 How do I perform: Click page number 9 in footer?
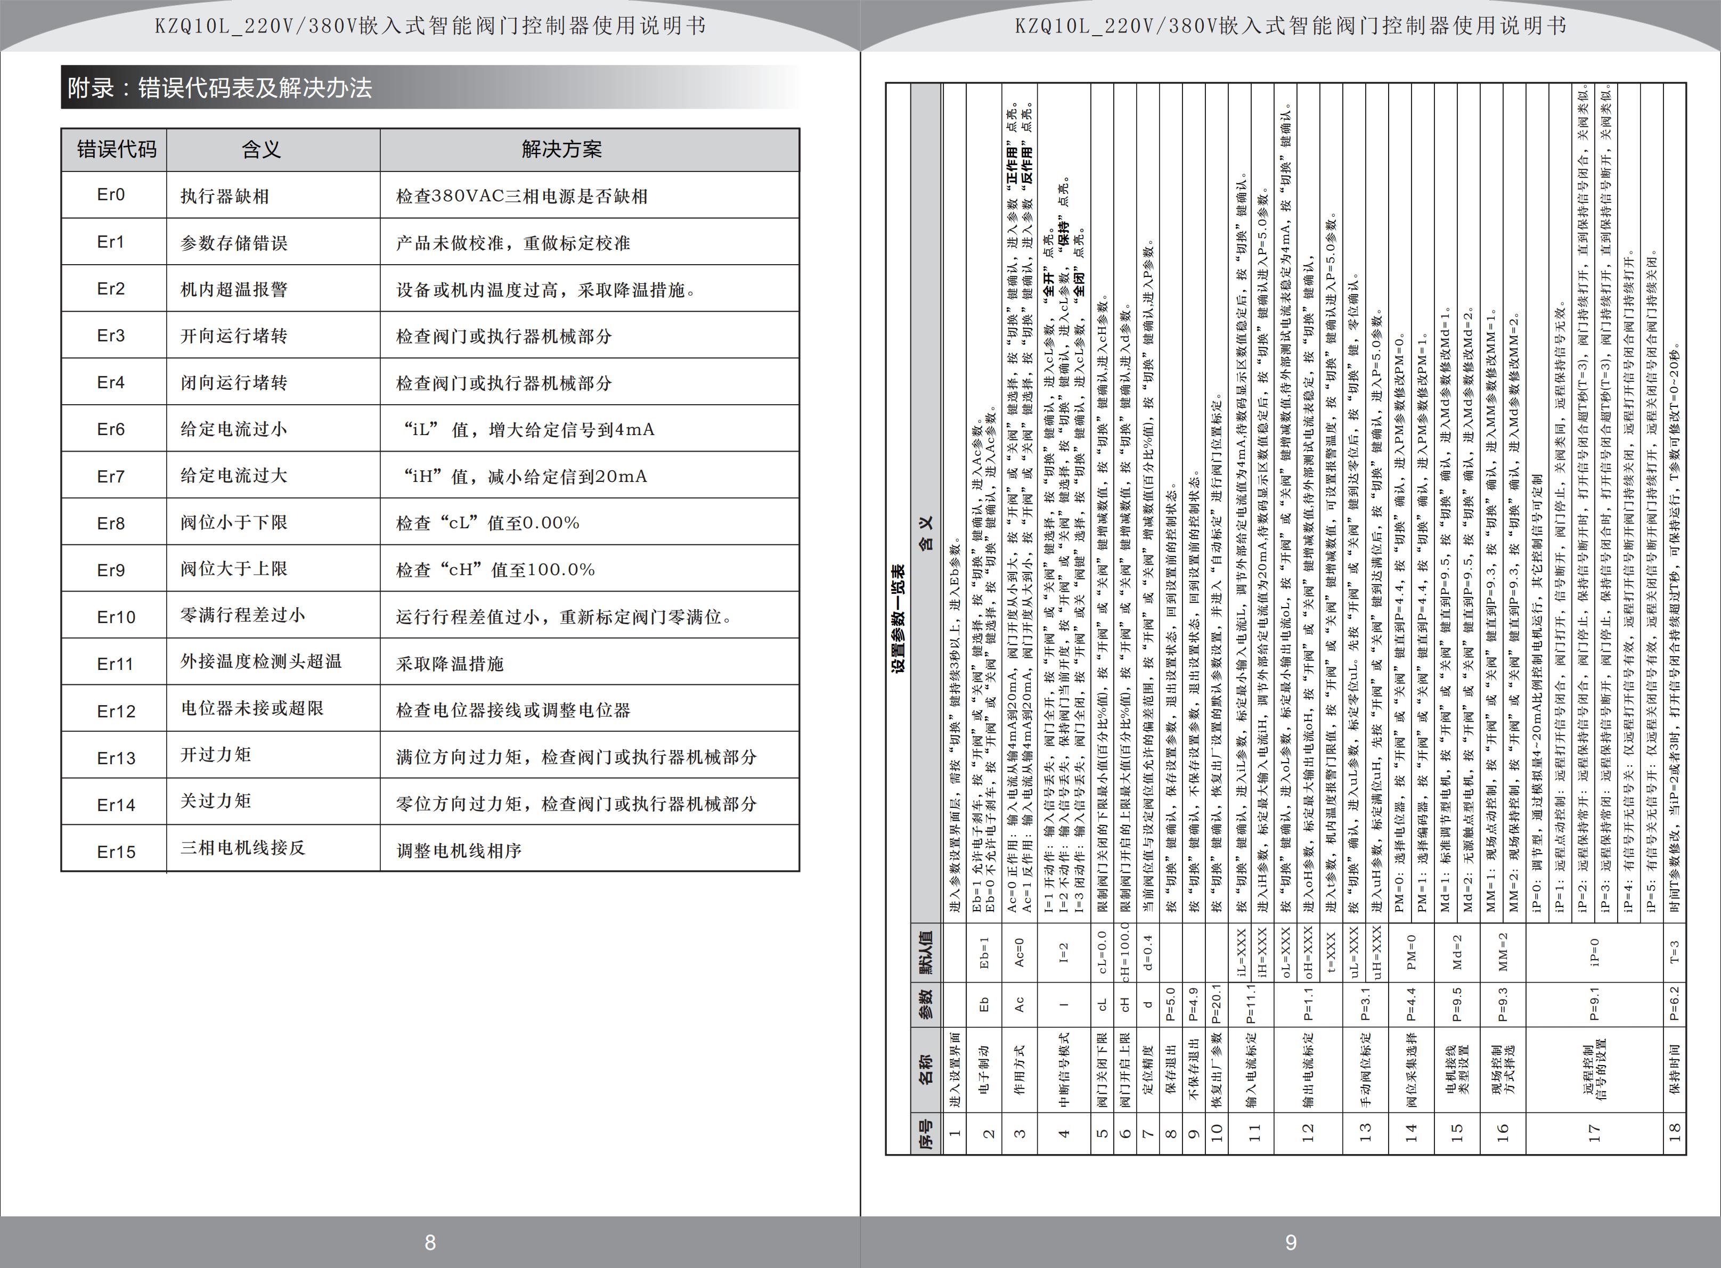[1291, 1242]
